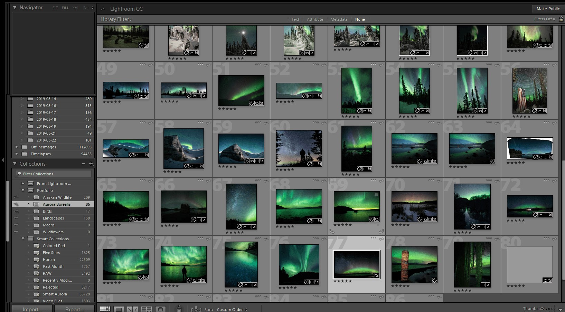Collapse the Smart Collections group

(x=23, y=238)
